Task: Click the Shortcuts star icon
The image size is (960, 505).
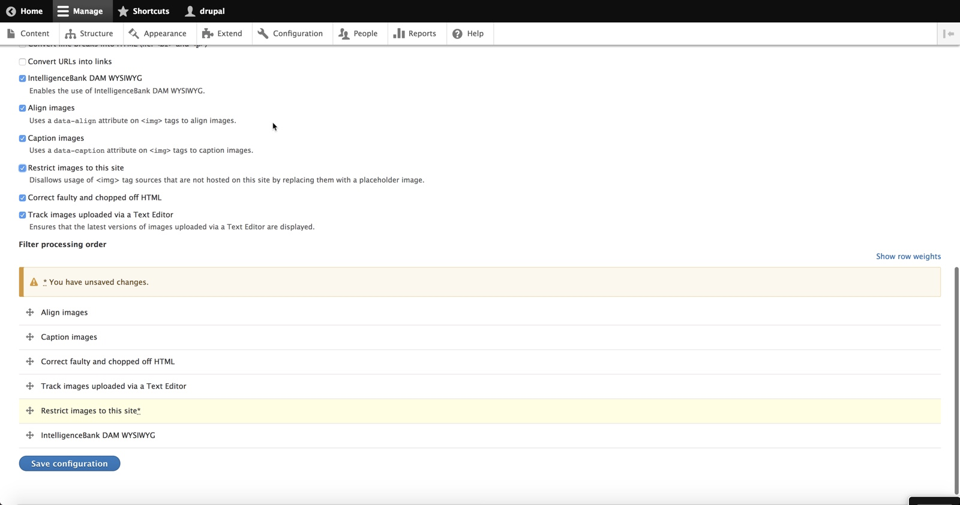Action: click(x=123, y=11)
